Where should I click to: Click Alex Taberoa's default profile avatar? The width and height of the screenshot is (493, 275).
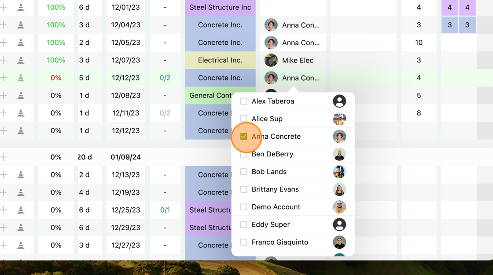(x=339, y=101)
